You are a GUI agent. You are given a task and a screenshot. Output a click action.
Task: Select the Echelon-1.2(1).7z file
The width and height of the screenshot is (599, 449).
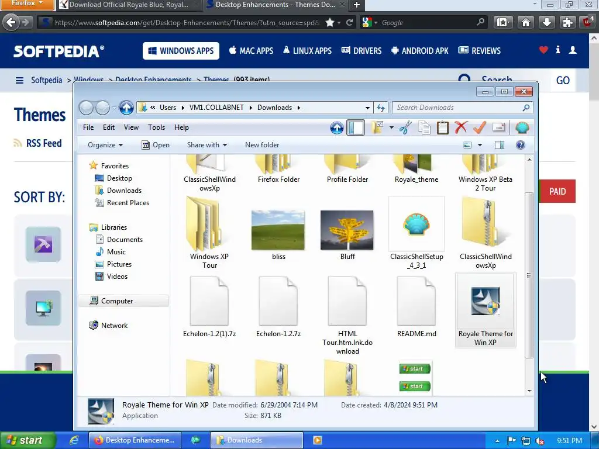209,307
